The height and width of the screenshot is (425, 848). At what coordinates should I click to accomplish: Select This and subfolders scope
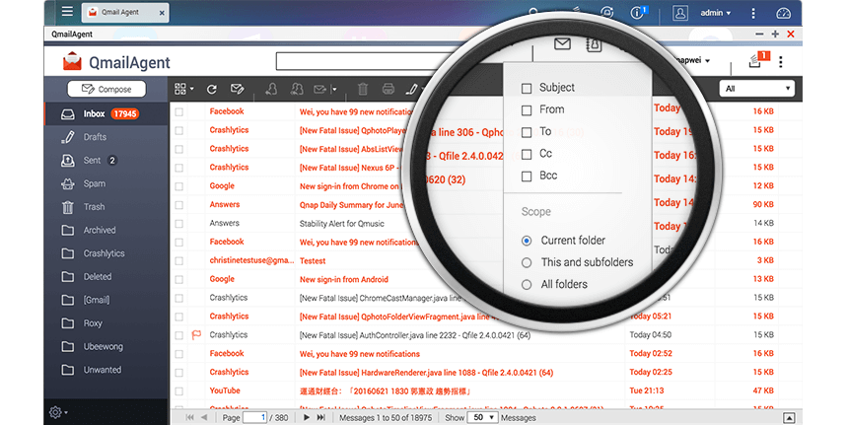coord(527,262)
